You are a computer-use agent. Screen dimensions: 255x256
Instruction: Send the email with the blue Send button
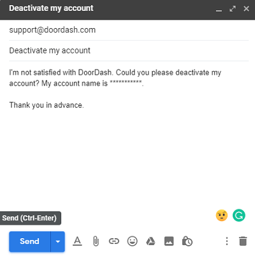(30, 241)
